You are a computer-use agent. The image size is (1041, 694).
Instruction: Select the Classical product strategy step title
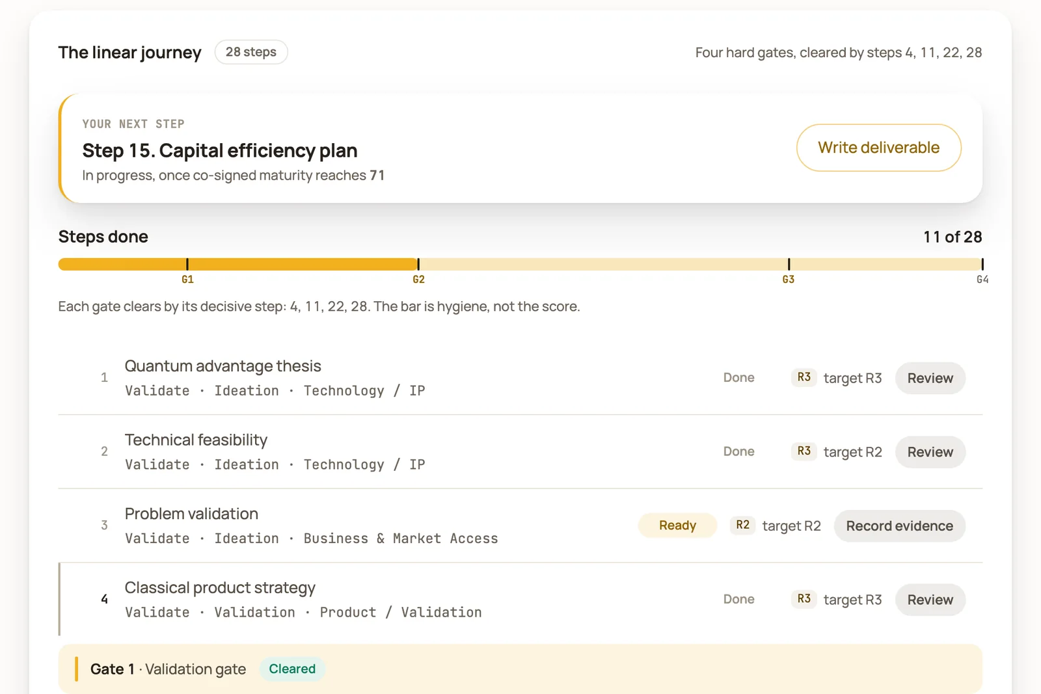(x=220, y=588)
